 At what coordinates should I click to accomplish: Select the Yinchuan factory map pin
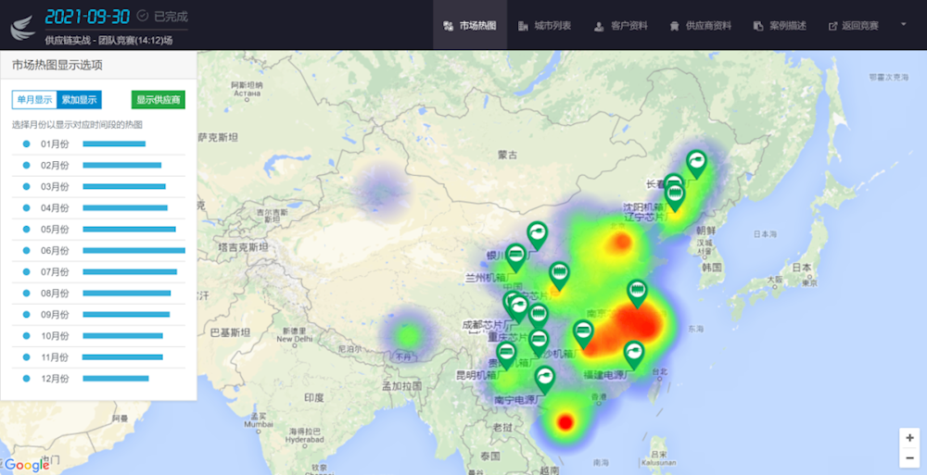514,256
